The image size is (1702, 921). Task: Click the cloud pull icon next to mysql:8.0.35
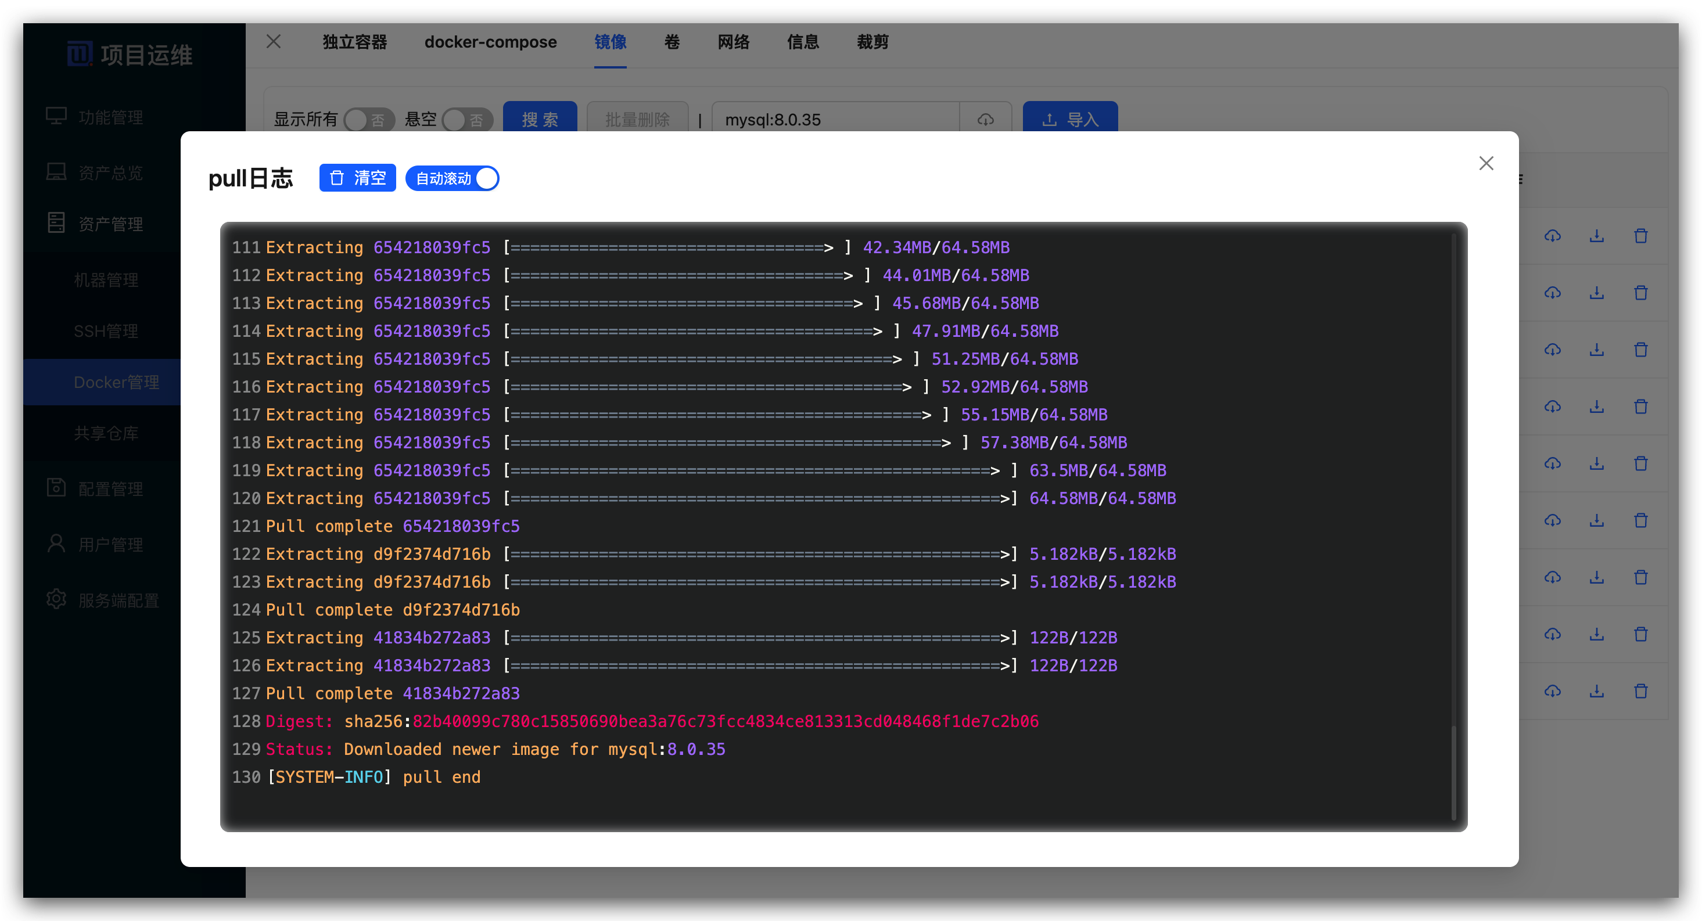click(x=985, y=120)
